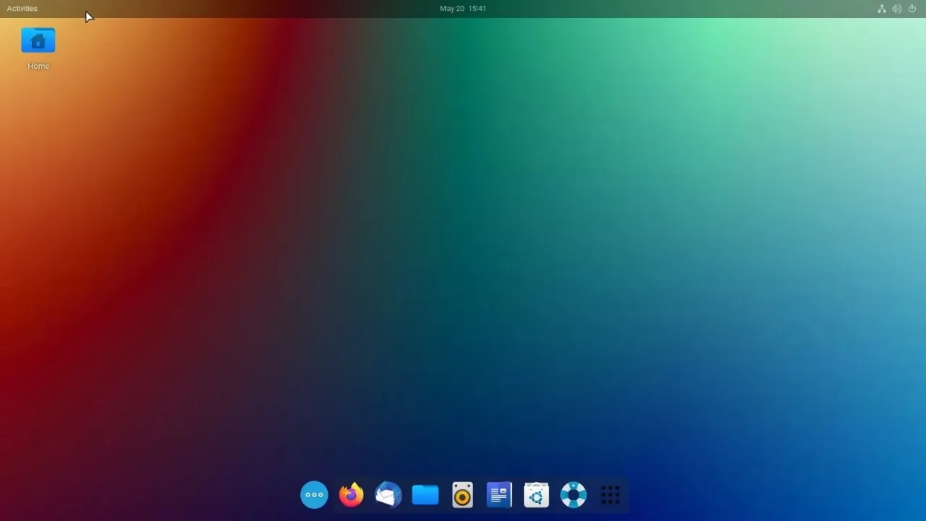Launch the Ubuntu Software store
Image resolution: width=926 pixels, height=521 pixels.
point(536,495)
